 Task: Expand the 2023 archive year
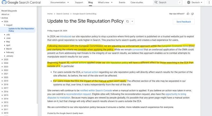click(x=2, y=67)
